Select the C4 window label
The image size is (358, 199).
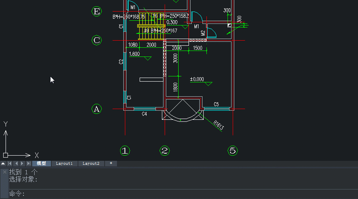(x=144, y=114)
